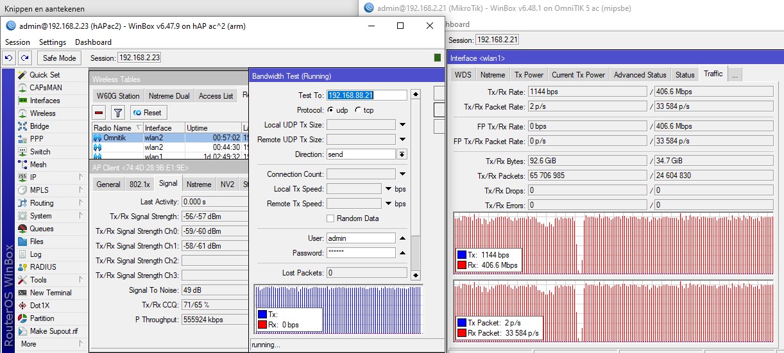Enable the Random Data checkbox

click(x=330, y=218)
